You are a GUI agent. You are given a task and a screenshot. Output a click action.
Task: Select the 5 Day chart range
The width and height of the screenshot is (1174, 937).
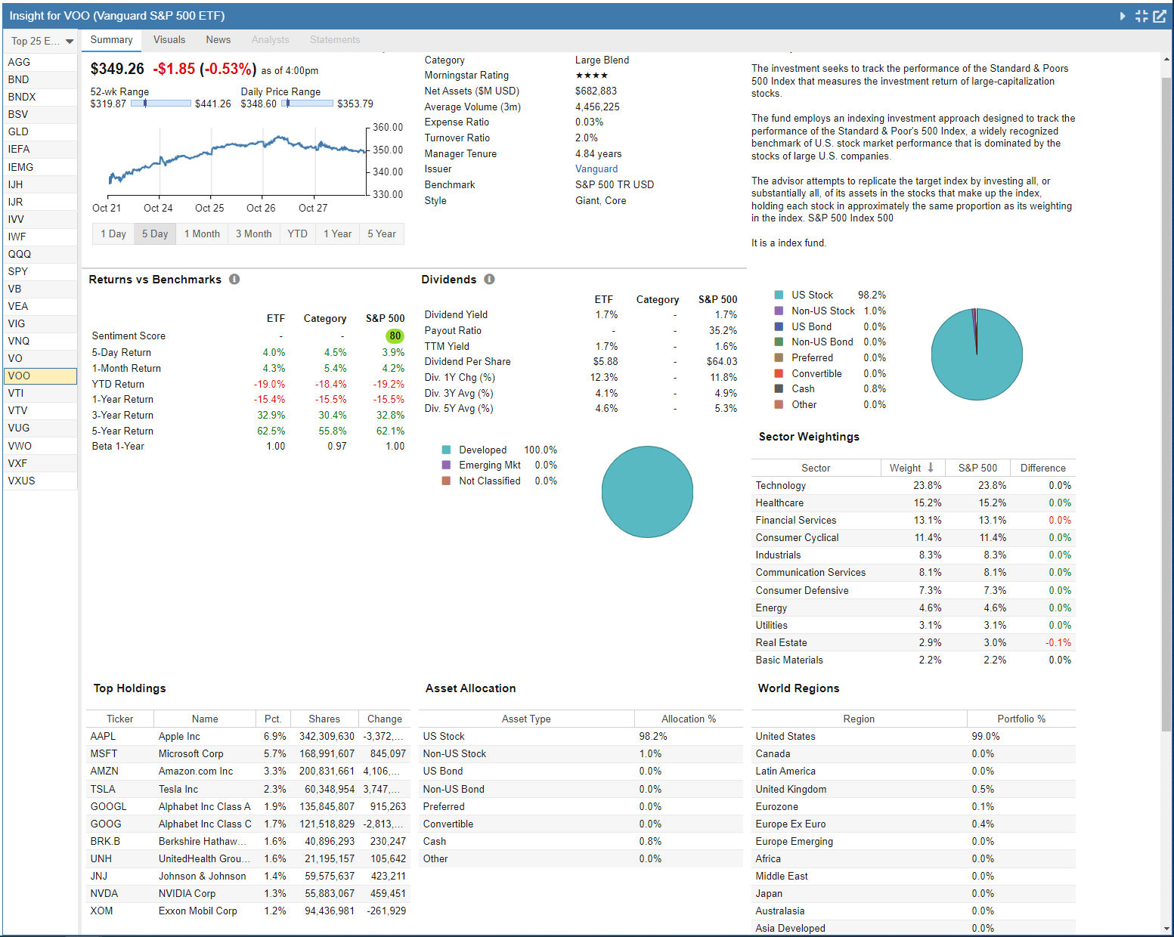155,233
